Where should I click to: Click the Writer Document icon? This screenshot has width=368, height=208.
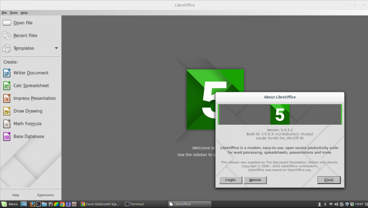7,73
